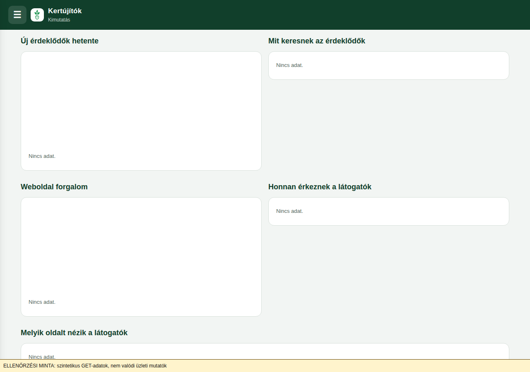Screen dimensions: 530x372
Task: Select the "Weboldal forgalom" section heading
Action: (54, 187)
